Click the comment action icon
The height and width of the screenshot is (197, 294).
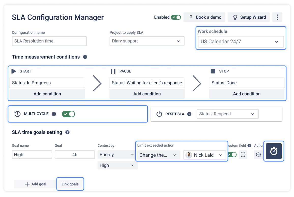(x=258, y=154)
